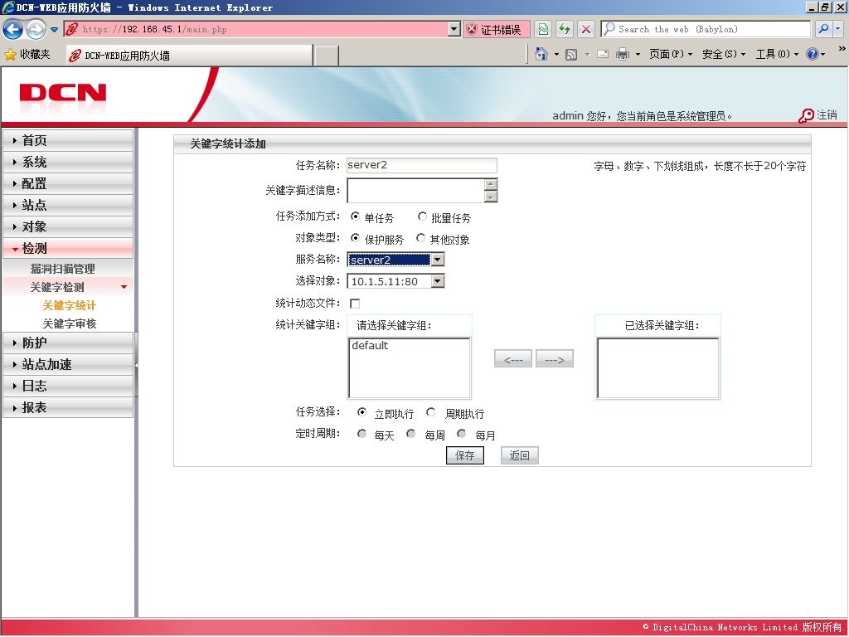
Task: Click the browser Forward arrow button
Action: point(36,29)
